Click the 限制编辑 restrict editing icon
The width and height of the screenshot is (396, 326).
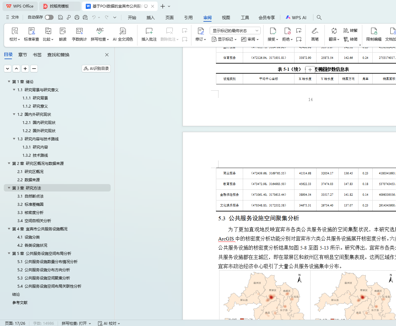point(374,31)
